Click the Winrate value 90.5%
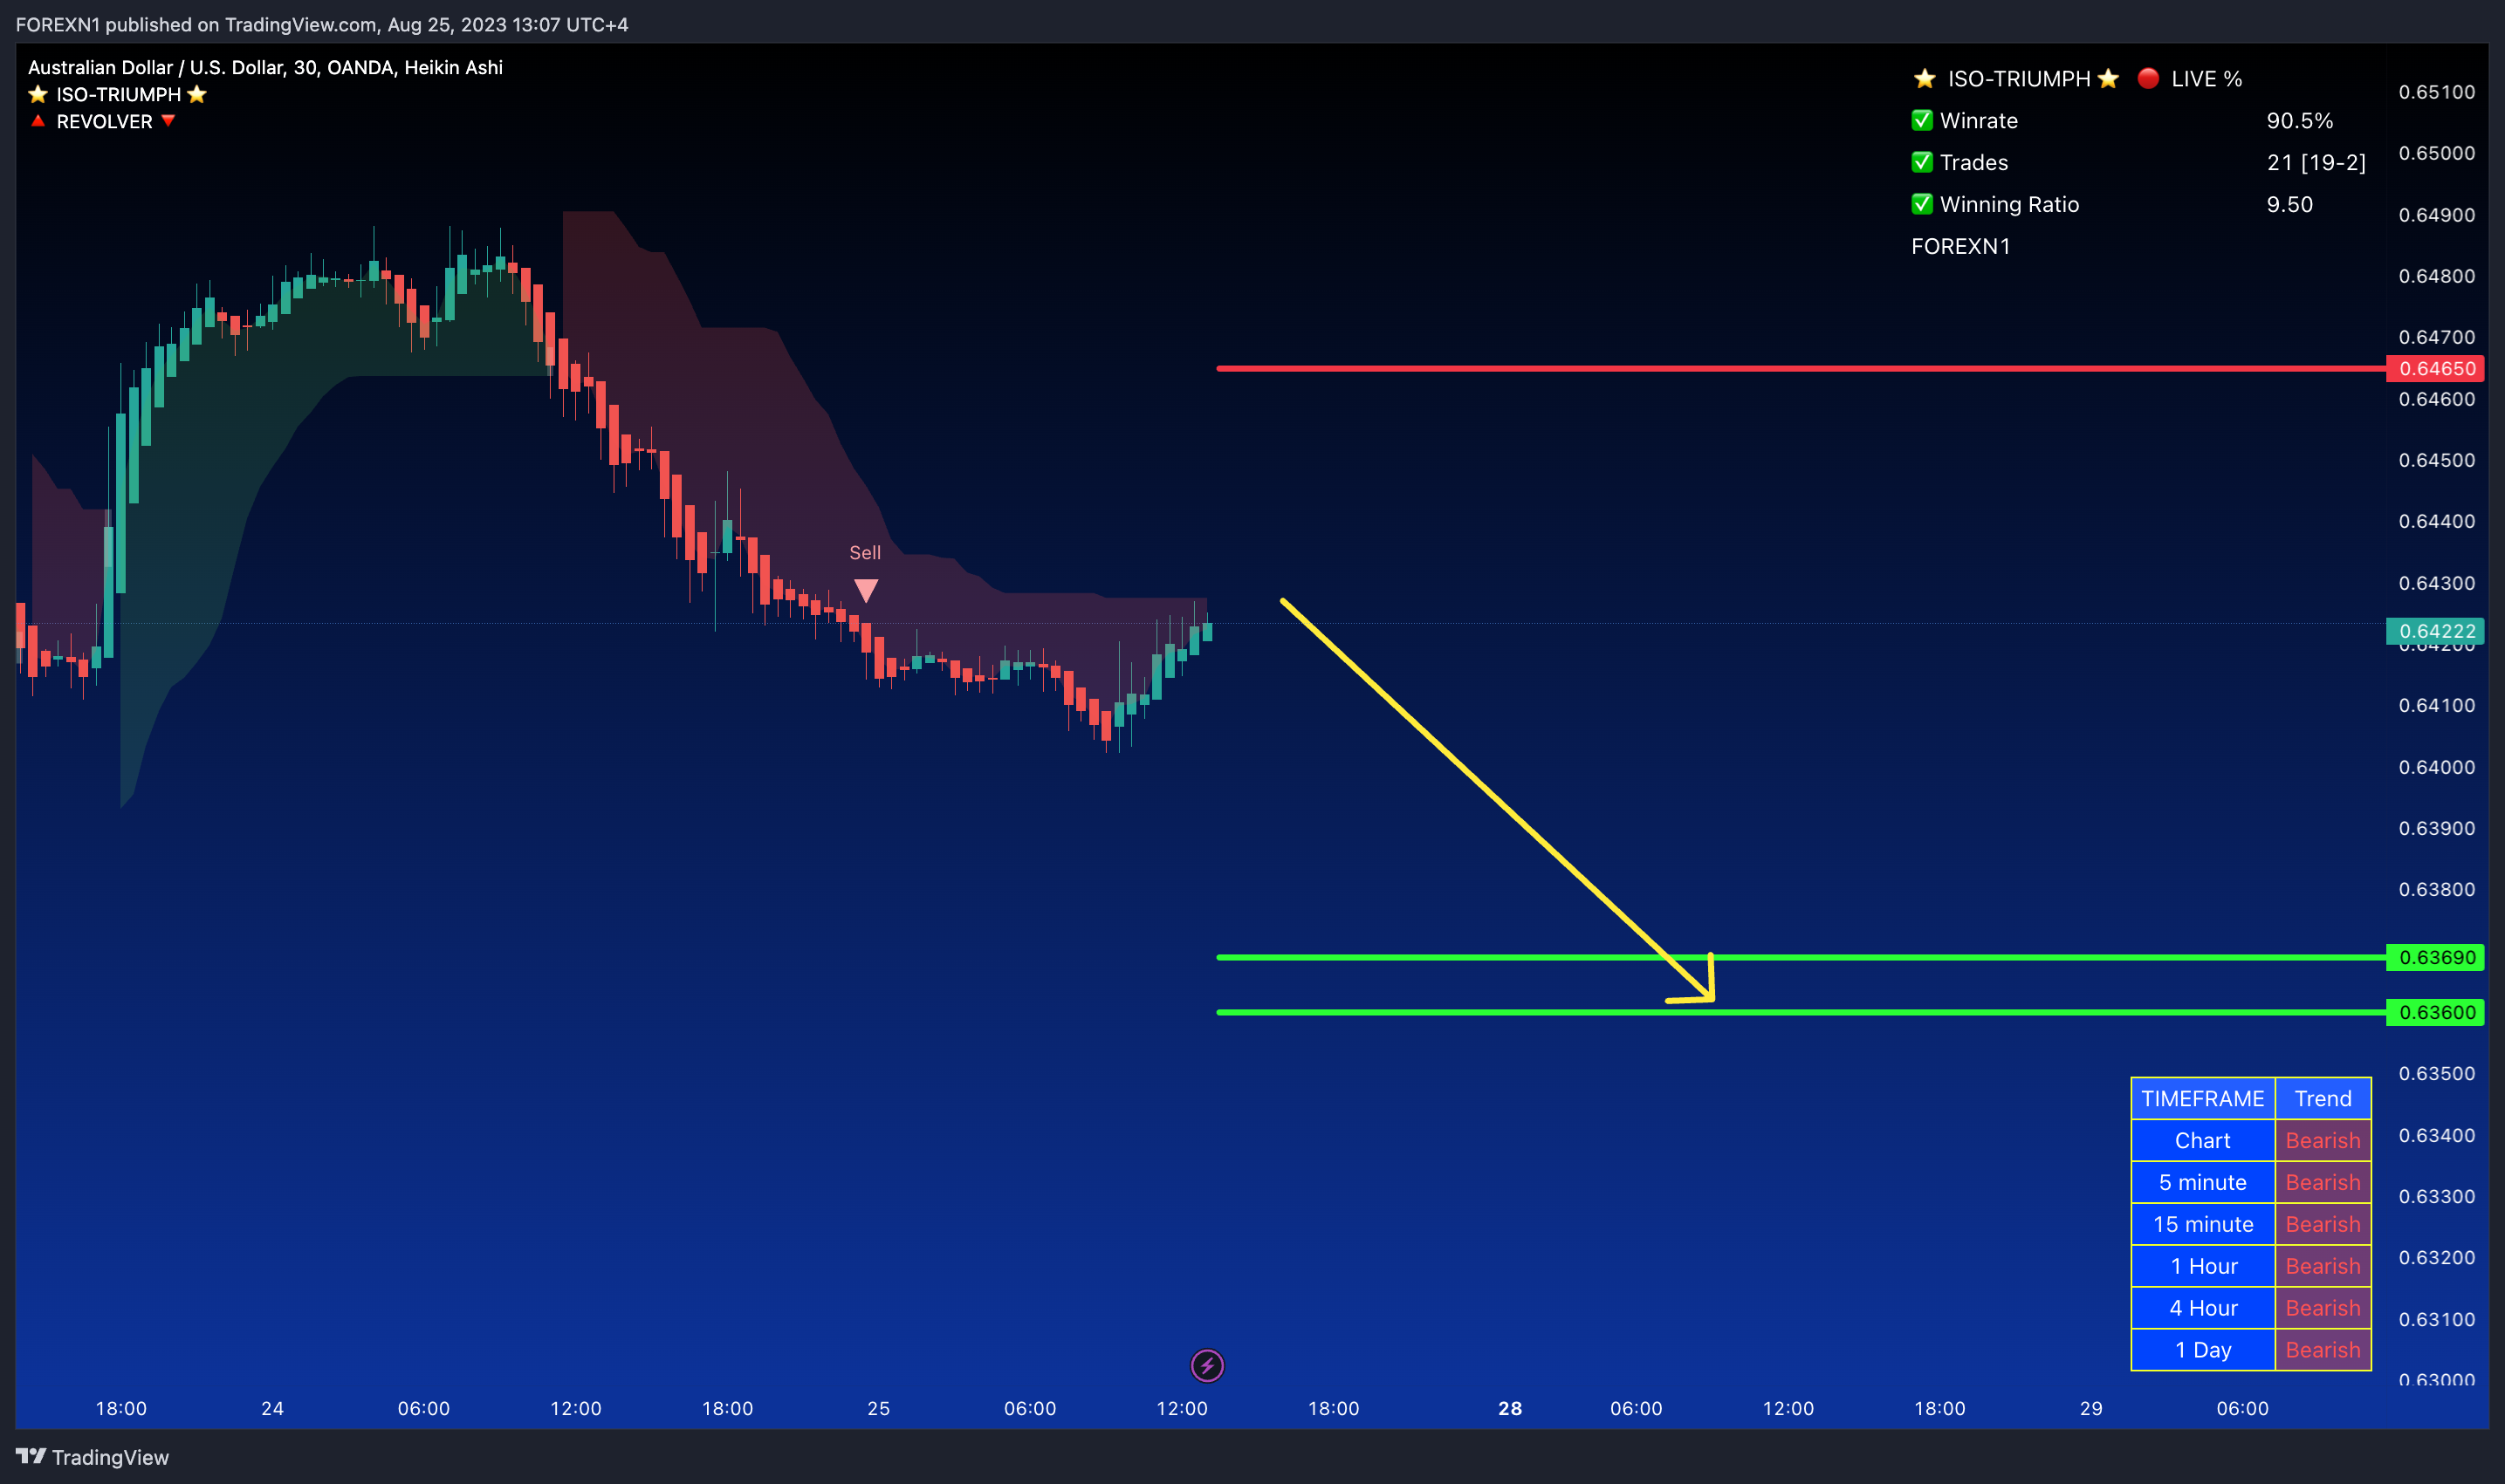 (x=2300, y=120)
